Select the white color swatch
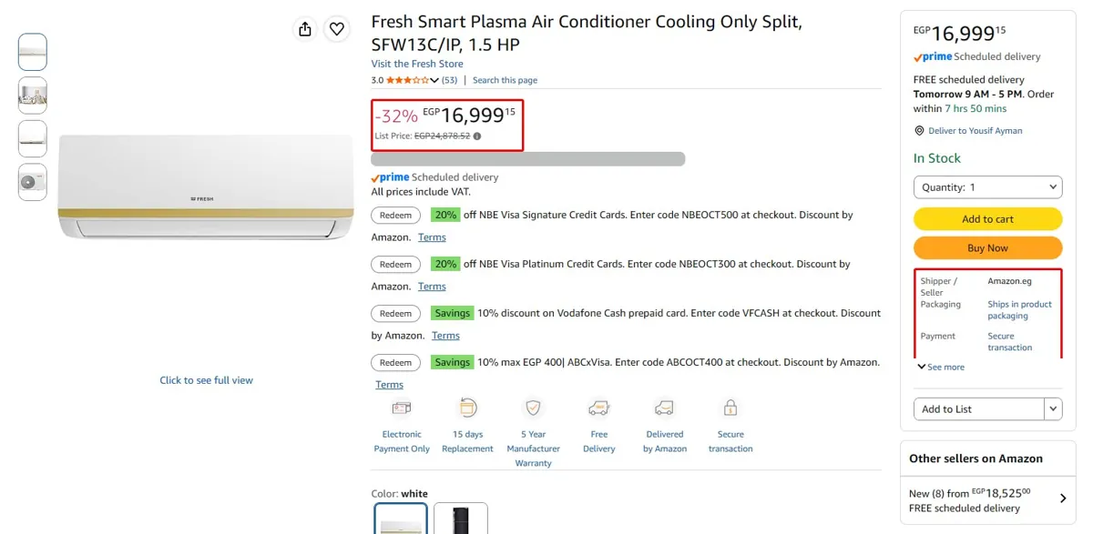The image size is (1093, 534). tap(401, 519)
